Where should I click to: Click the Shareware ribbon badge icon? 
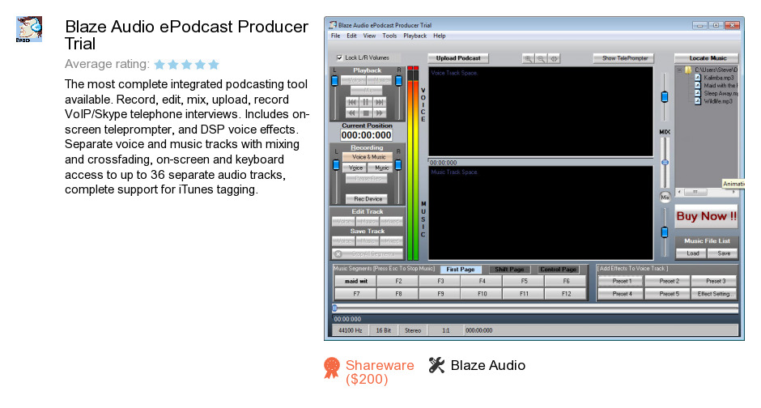click(331, 368)
